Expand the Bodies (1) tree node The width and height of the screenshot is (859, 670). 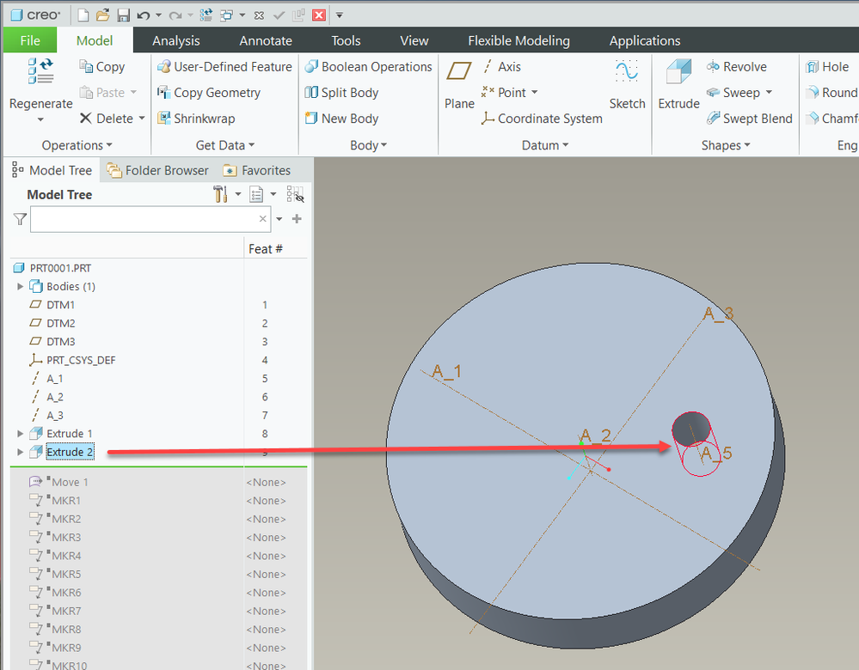(21, 286)
